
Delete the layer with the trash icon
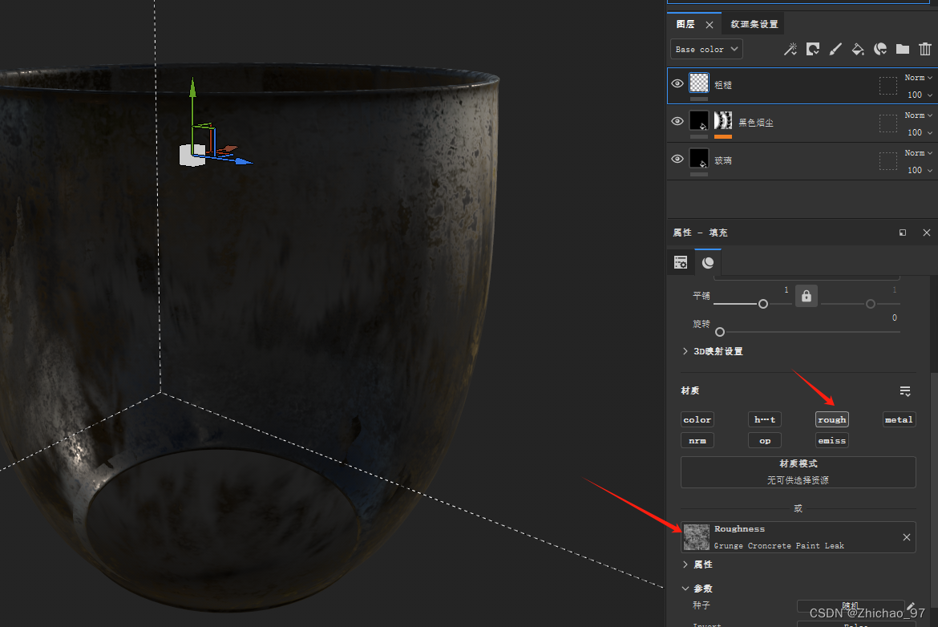925,49
